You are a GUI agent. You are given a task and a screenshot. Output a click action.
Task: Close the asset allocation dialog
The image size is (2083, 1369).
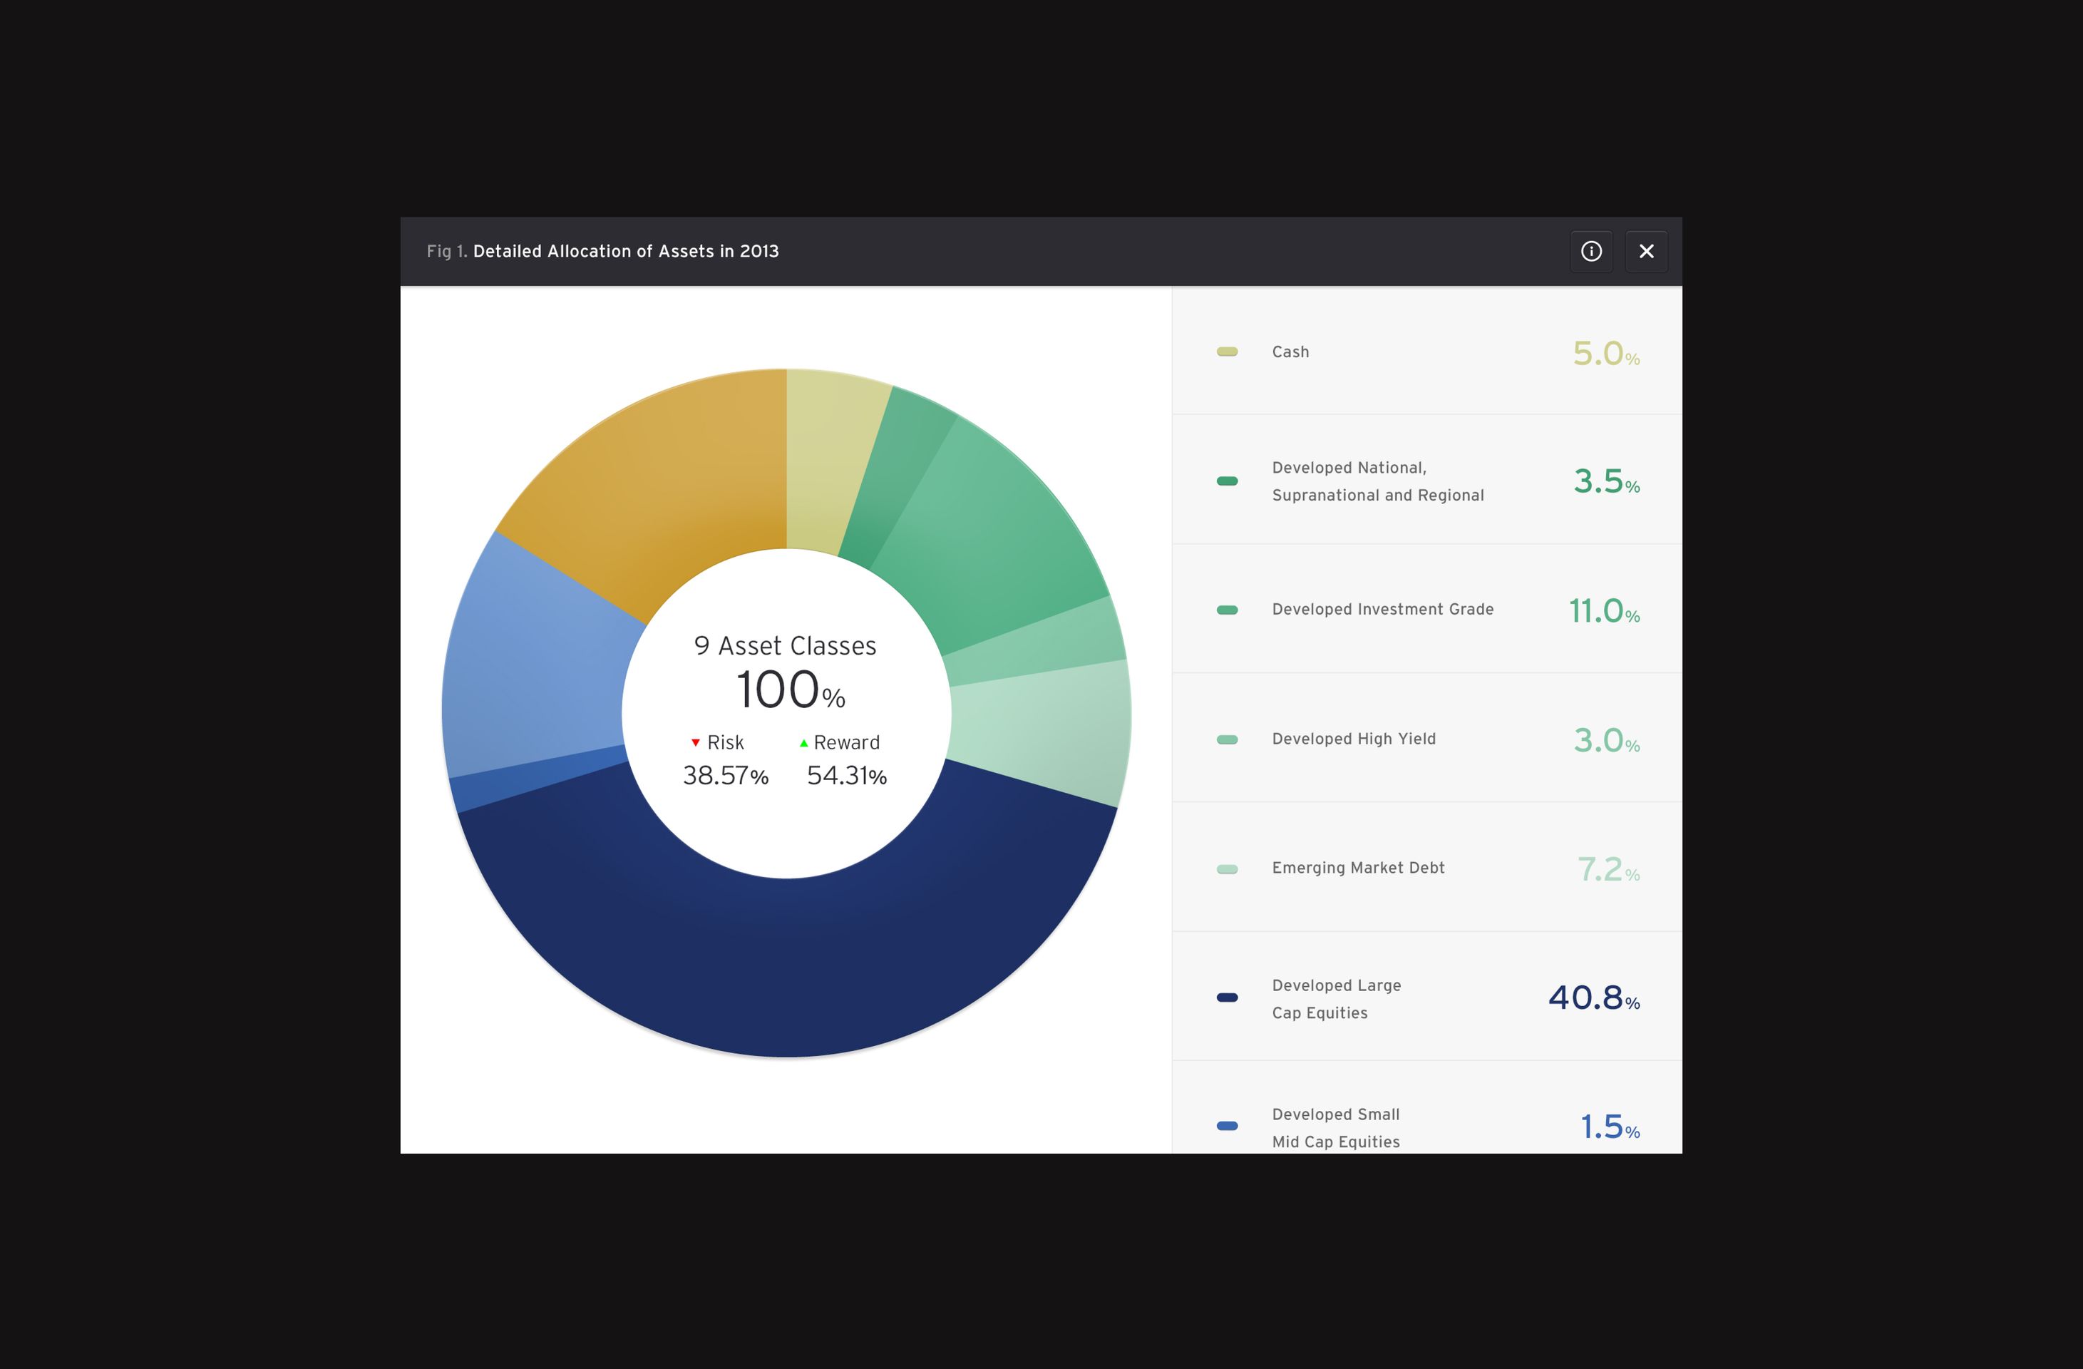click(1646, 251)
